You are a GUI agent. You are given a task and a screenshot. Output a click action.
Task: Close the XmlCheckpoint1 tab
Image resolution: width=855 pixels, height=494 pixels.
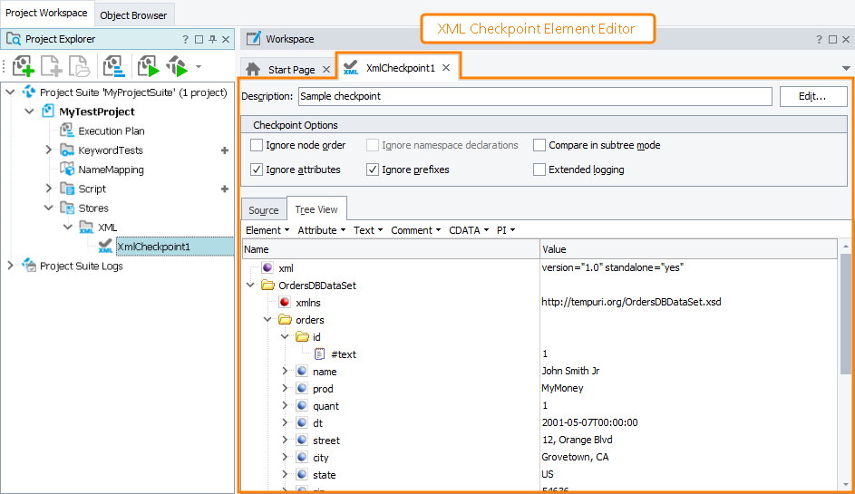446,68
